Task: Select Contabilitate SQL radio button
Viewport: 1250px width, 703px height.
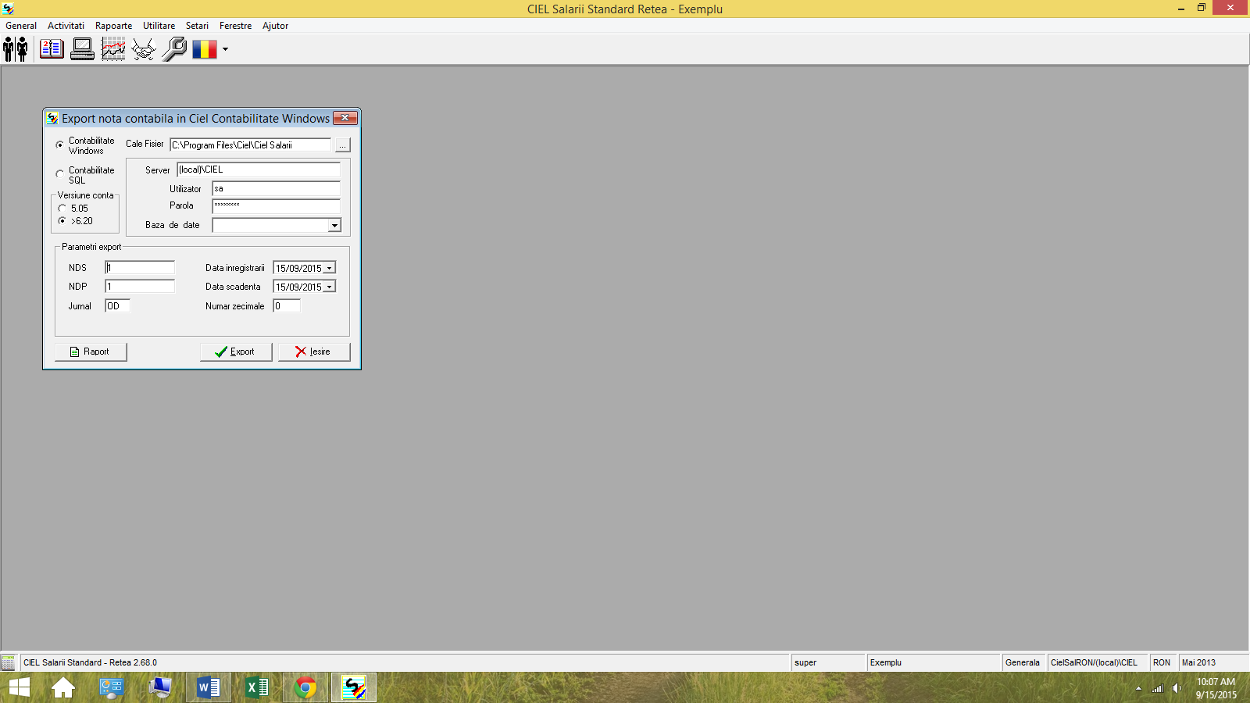Action: click(60, 174)
